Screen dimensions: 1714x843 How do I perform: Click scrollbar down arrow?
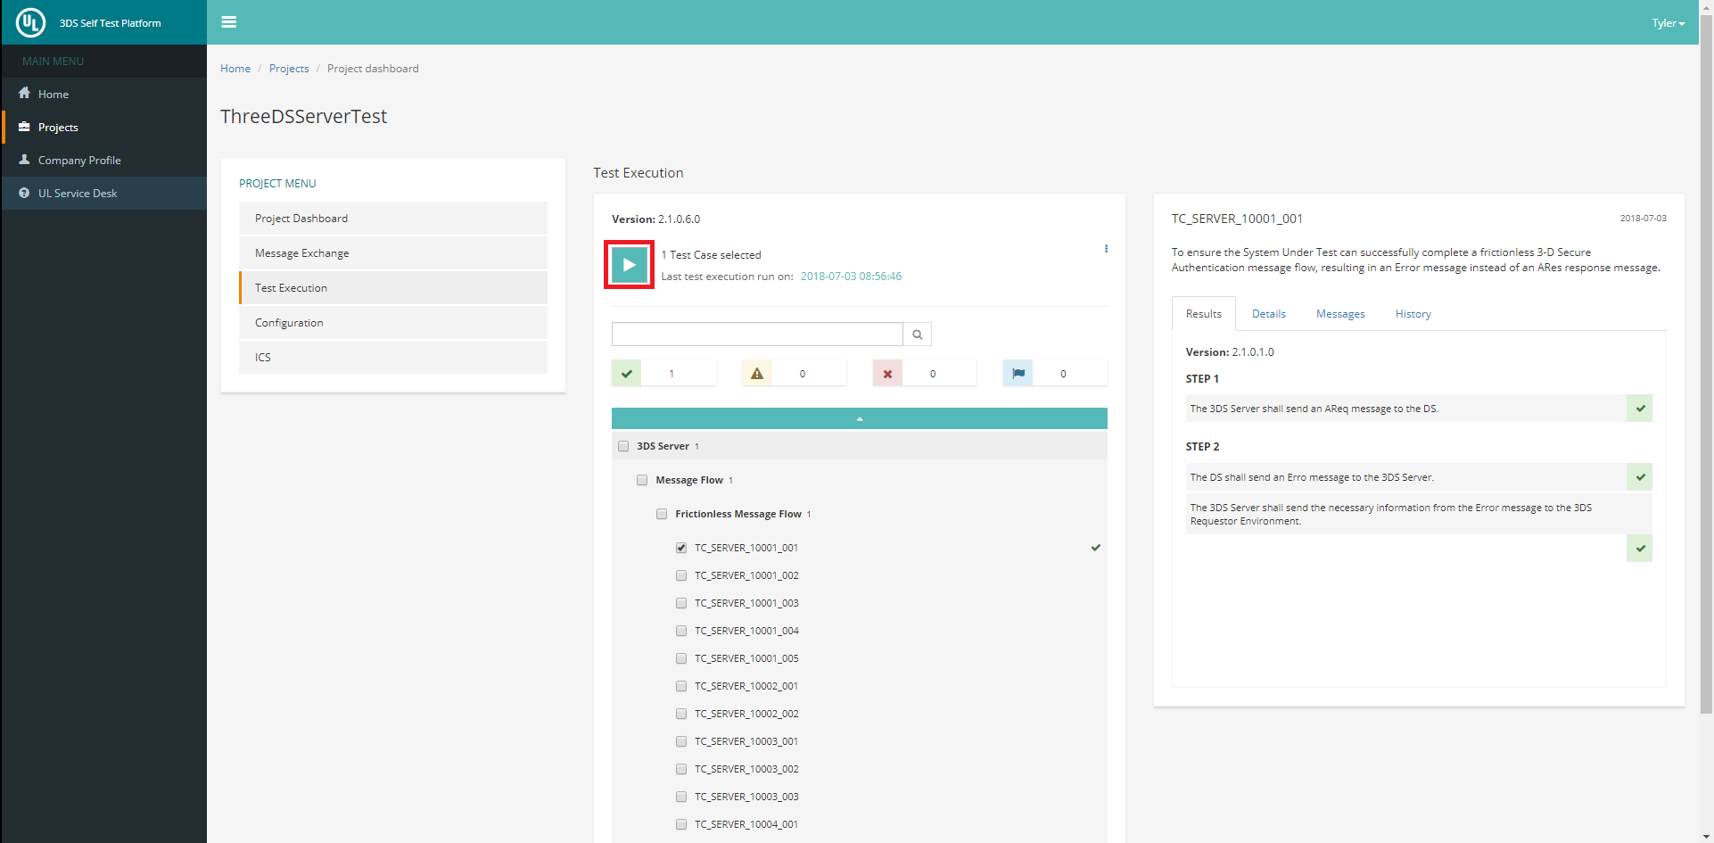pos(1706,837)
